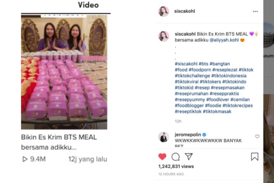The height and width of the screenshot is (183, 274).
Task: Select the Video tab heading
Action: tap(88, 5)
